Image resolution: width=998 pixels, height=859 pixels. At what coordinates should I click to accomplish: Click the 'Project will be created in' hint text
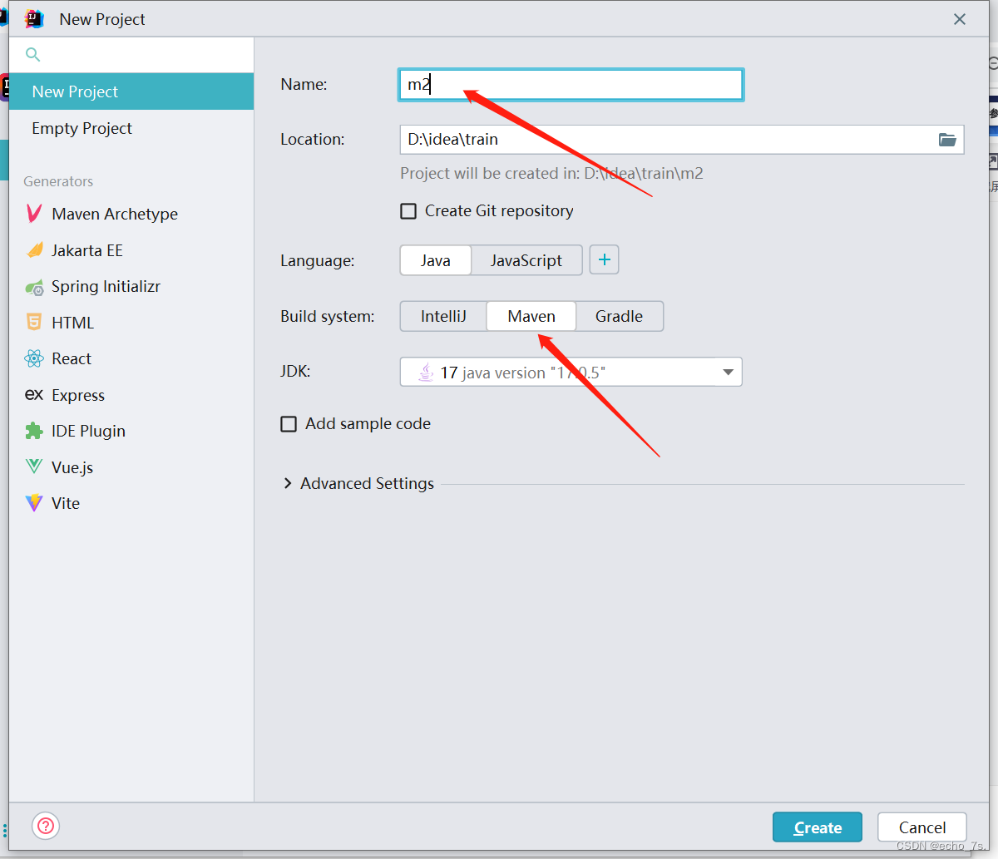551,174
